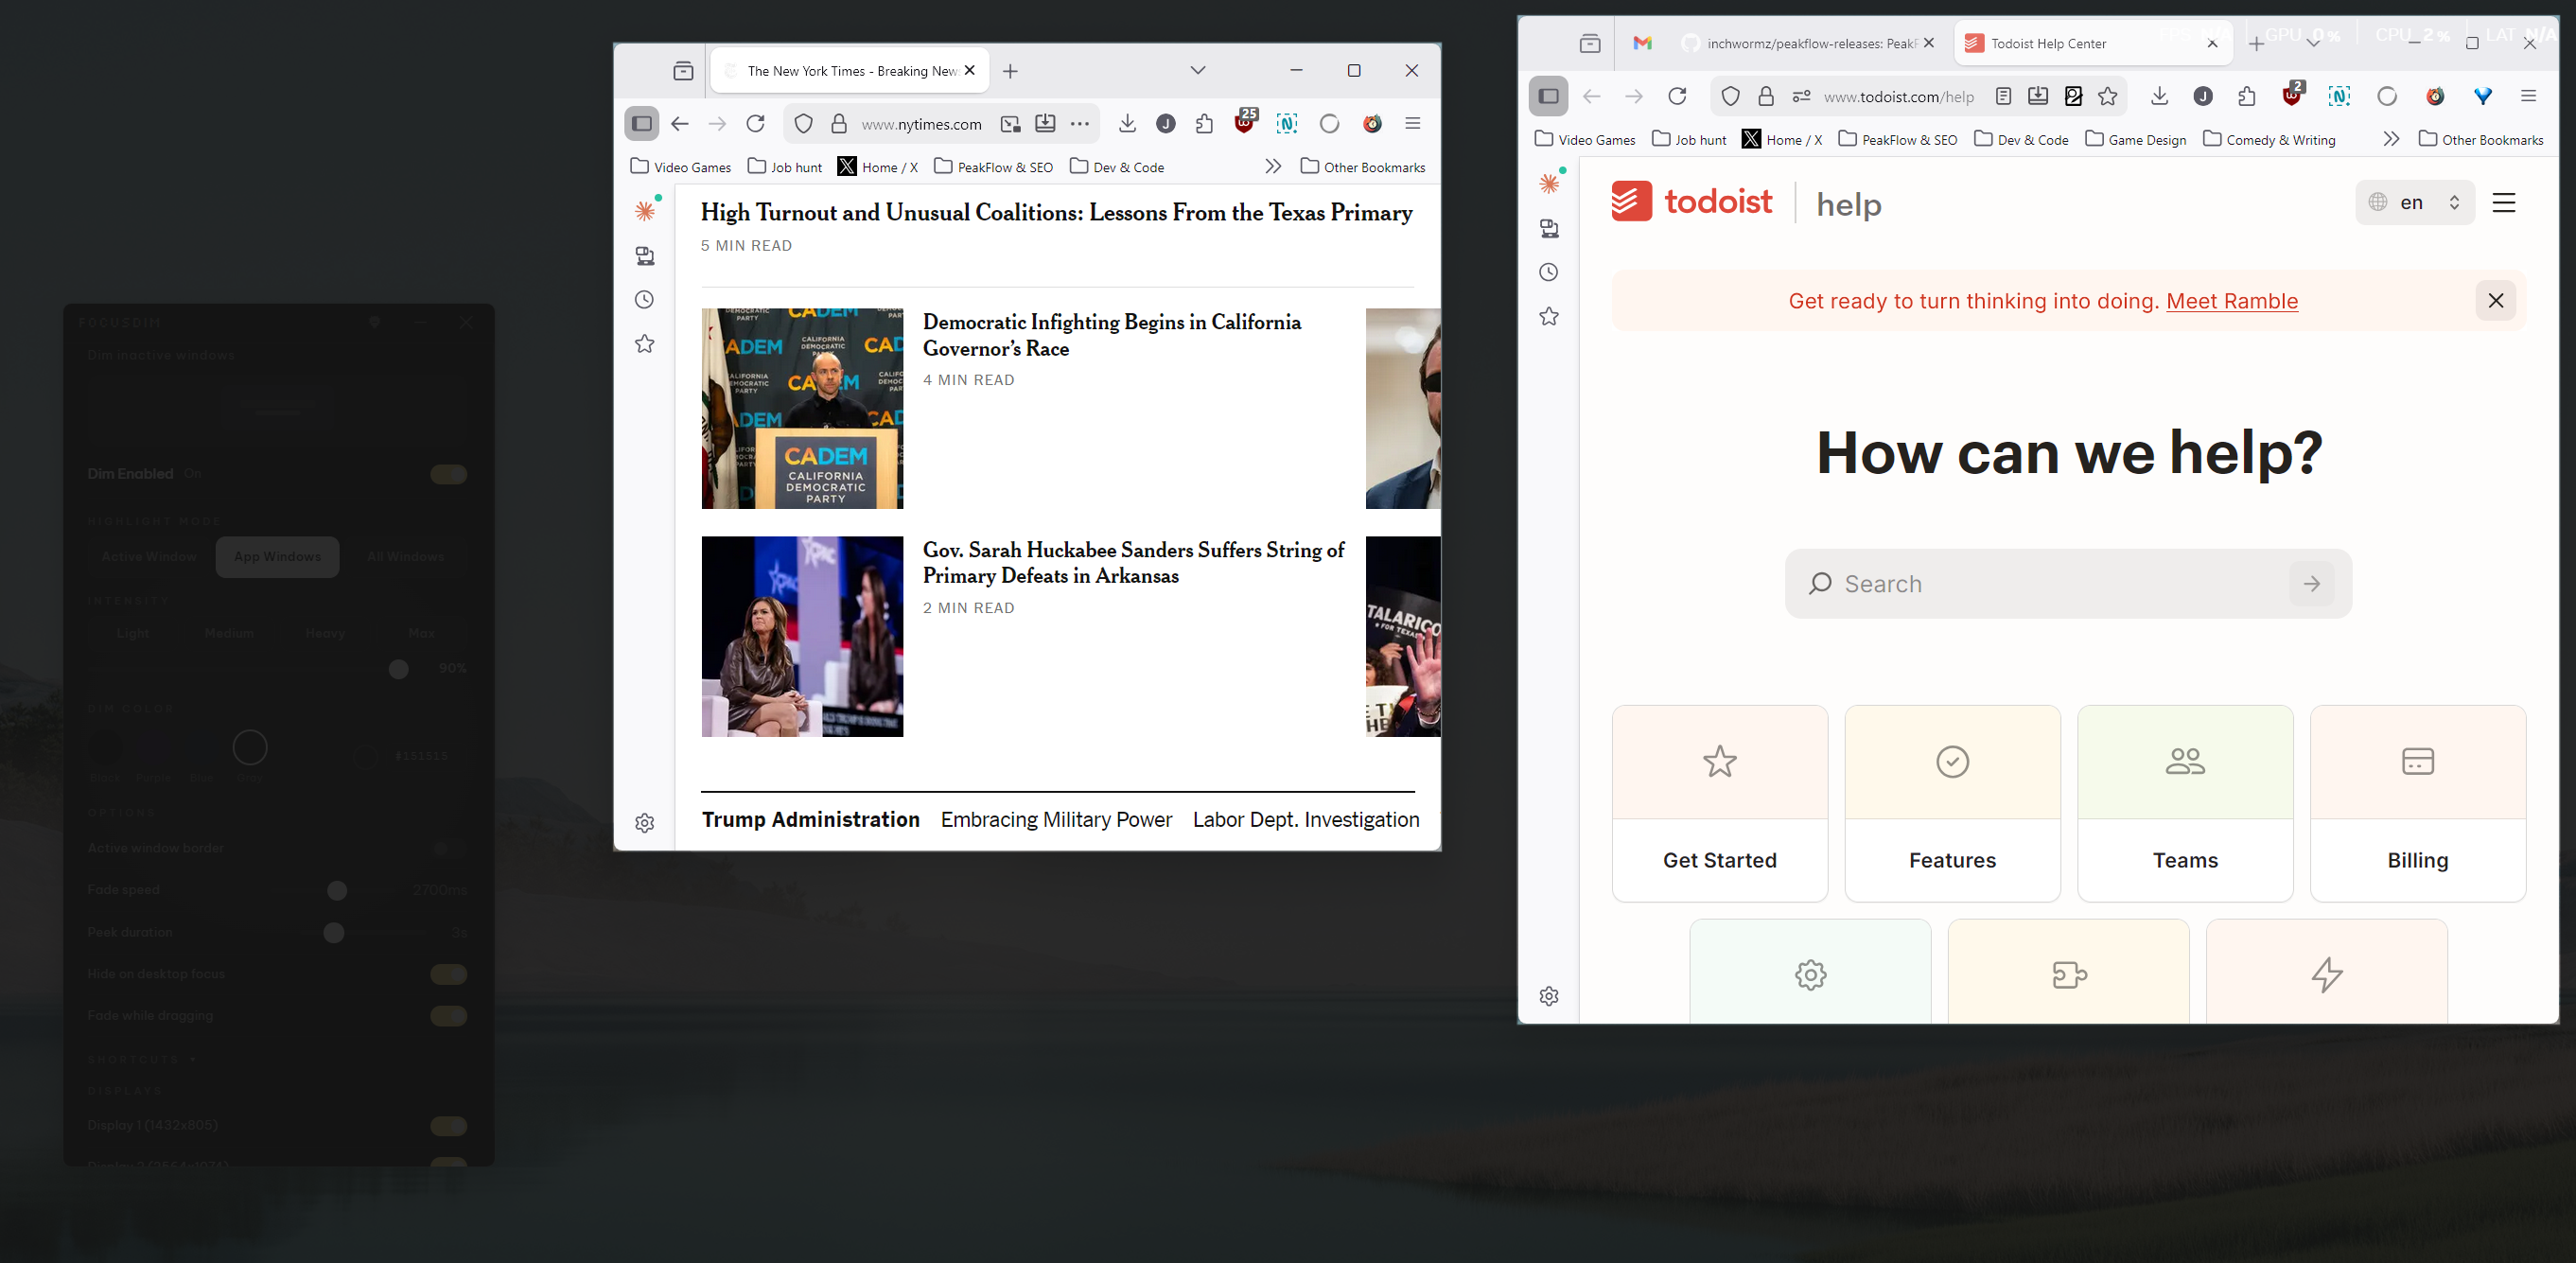2576x1263 pixels.
Task: Select the All Windows highlight mode
Action: [405, 557]
